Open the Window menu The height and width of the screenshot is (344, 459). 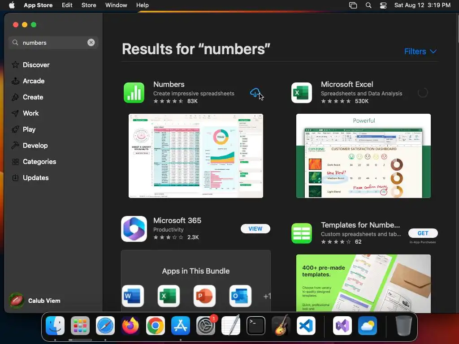pos(116,5)
